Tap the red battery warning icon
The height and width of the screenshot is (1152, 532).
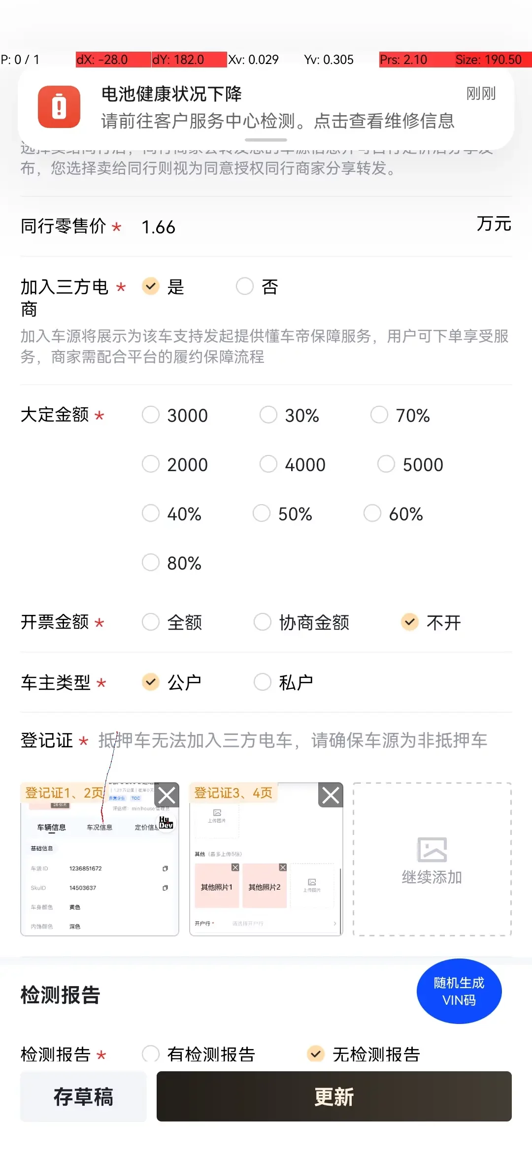(x=59, y=107)
